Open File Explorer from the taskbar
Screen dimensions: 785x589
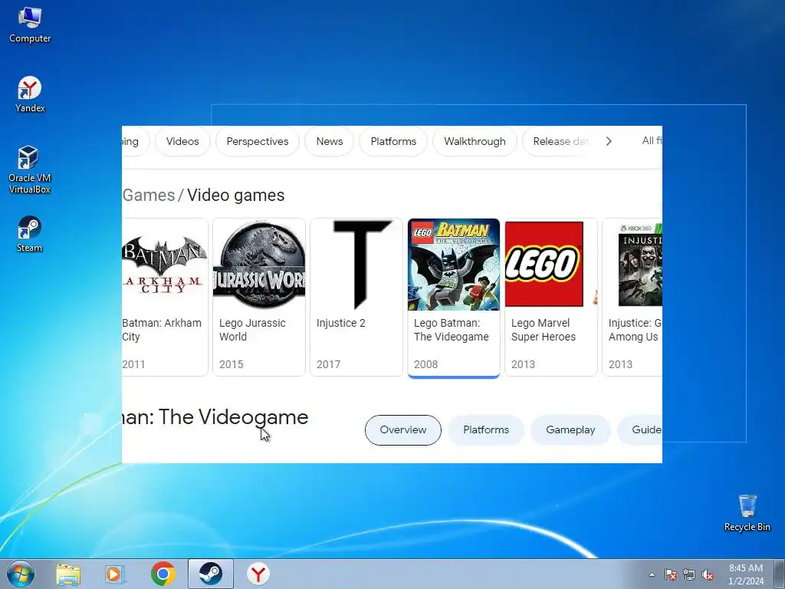(68, 574)
